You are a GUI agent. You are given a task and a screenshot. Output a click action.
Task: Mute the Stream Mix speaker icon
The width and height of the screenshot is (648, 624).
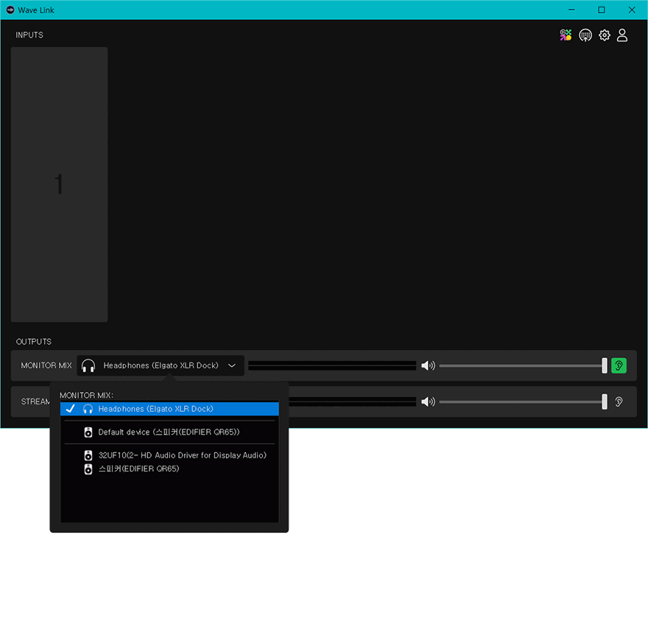click(x=428, y=402)
